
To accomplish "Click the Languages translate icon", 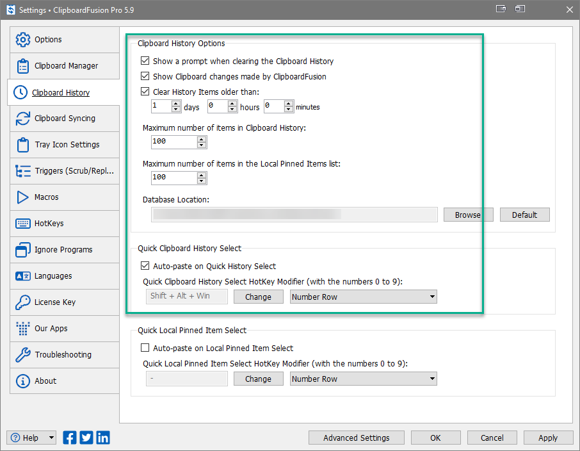I will point(22,276).
